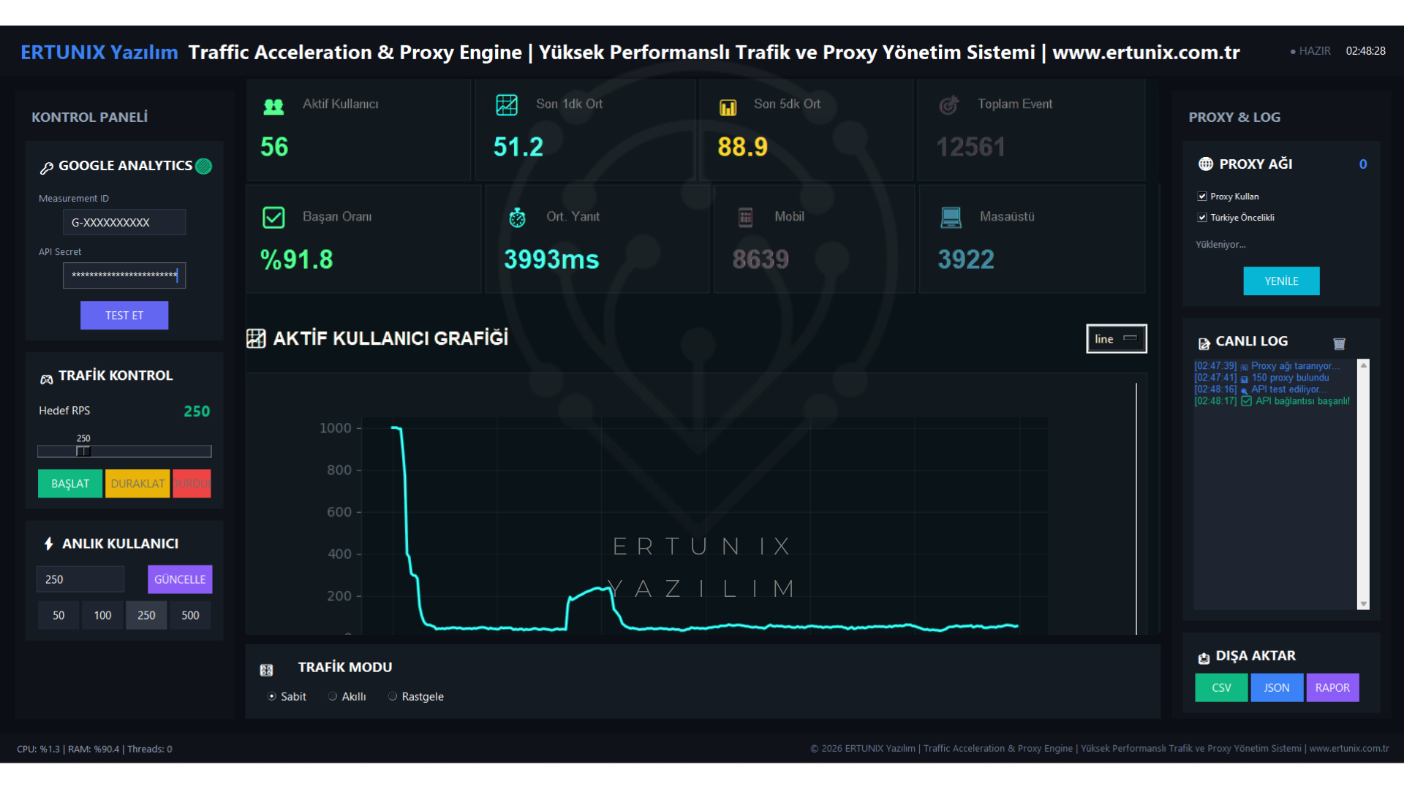Click the Dışa Aktar export icon

[1204, 658]
